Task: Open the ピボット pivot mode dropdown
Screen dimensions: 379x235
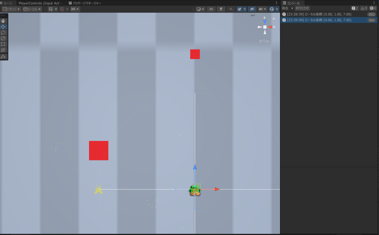Action: click(10, 9)
